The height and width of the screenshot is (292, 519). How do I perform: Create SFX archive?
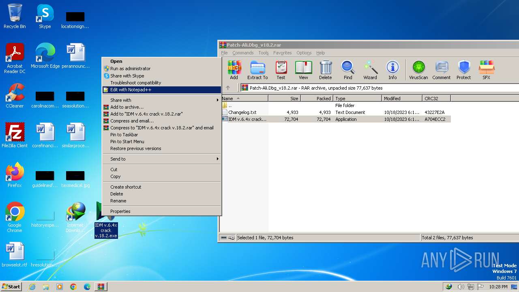point(486,70)
